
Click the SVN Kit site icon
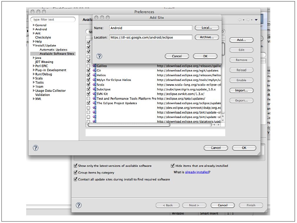pos(94,94)
